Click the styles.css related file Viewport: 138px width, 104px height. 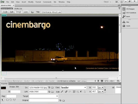(18, 9)
